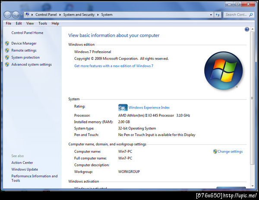Open Windows Experience Index link
This screenshot has height=200, width=259.
pyautogui.click(x=149, y=108)
